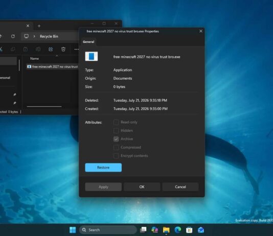Click the horizontal scrollbar in Explorer file list

click(x=44, y=106)
